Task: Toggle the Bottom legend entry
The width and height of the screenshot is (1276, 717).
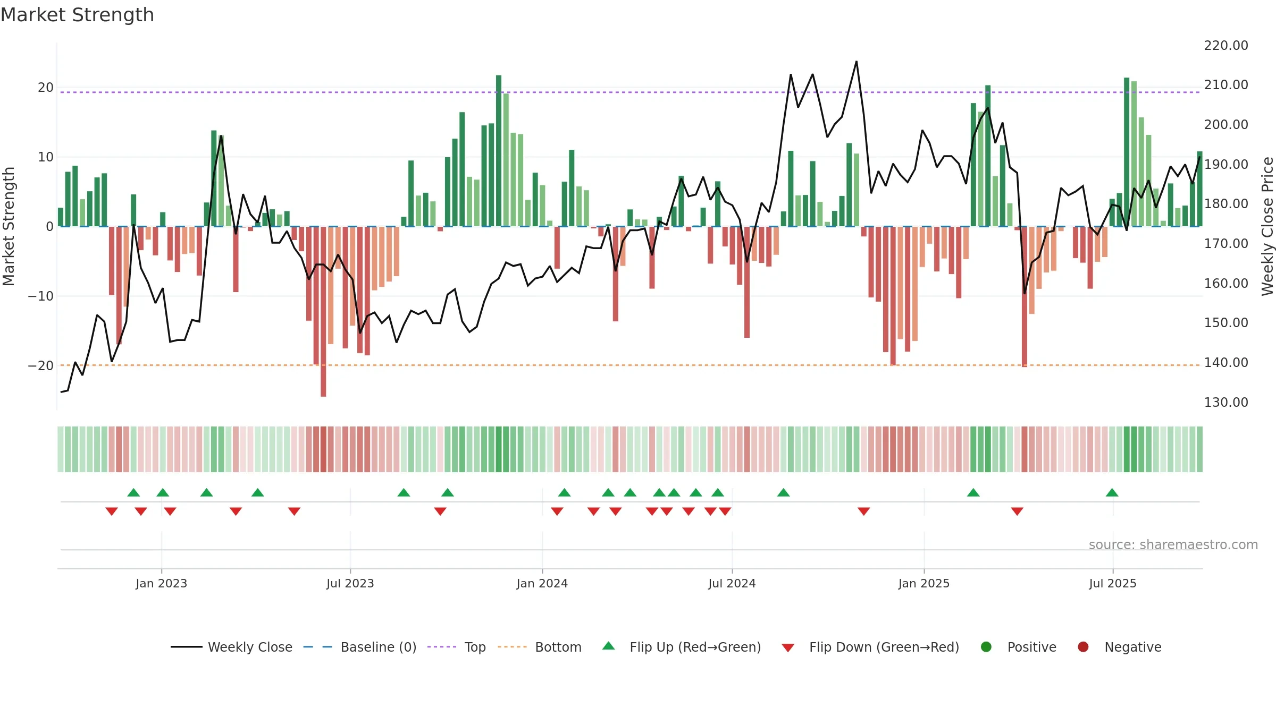Action: click(x=540, y=647)
